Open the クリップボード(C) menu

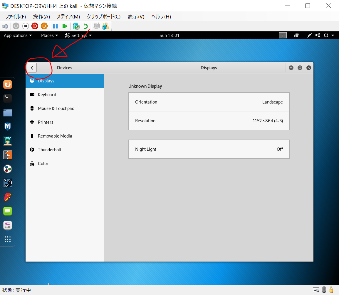[x=103, y=17]
